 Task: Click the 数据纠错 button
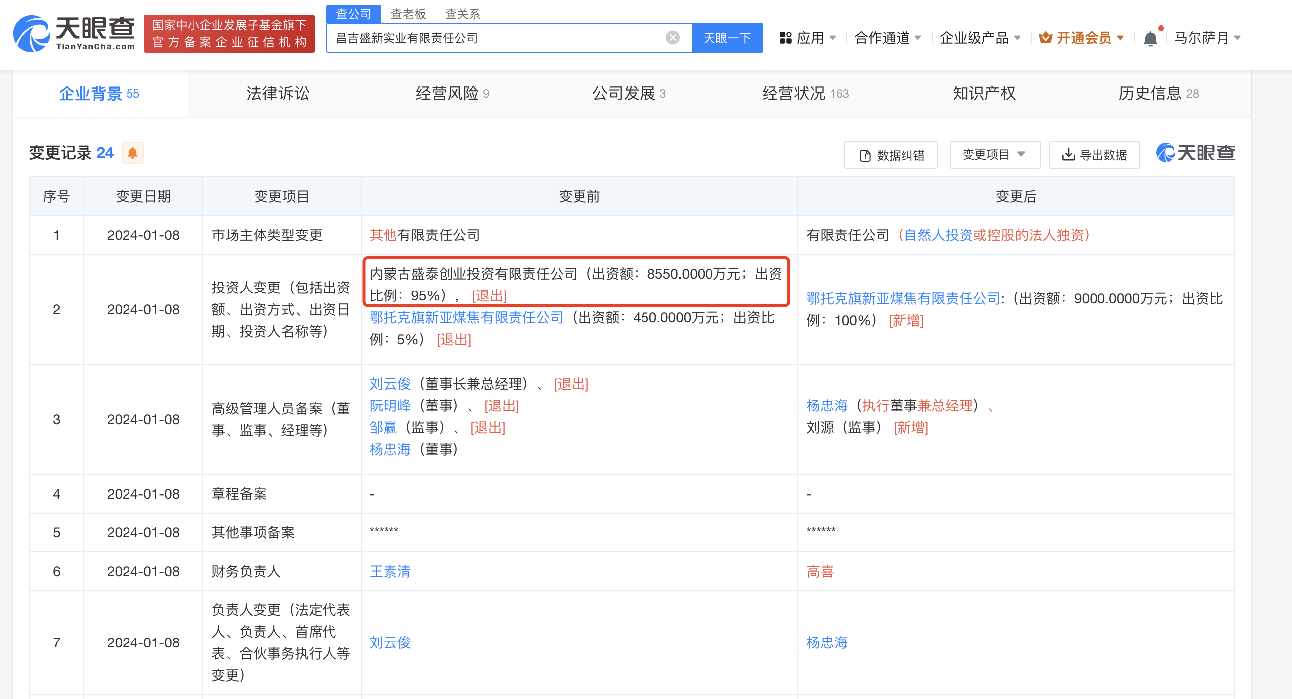pyautogui.click(x=891, y=155)
